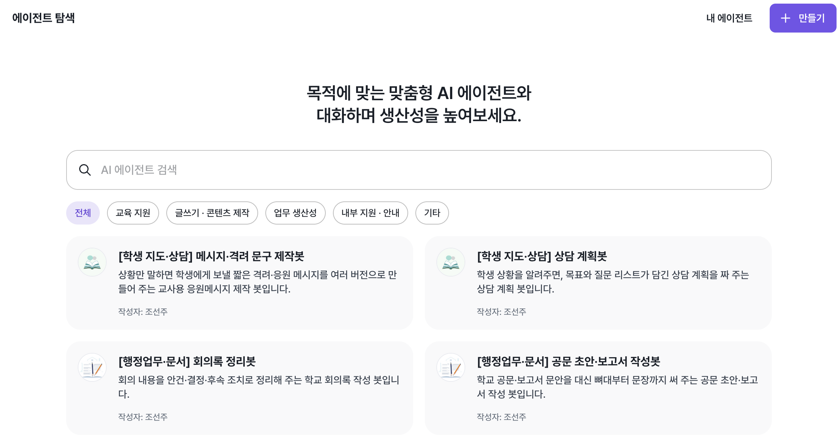The width and height of the screenshot is (838, 444).
Task: Enable the 내부 지원 · 안내 filter
Action: click(x=370, y=213)
